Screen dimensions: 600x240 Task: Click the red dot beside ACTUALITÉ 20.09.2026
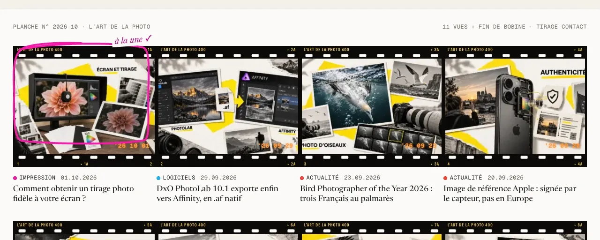[445, 178]
